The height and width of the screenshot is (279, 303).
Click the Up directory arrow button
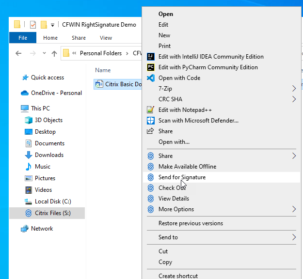pyautogui.click(x=54, y=53)
